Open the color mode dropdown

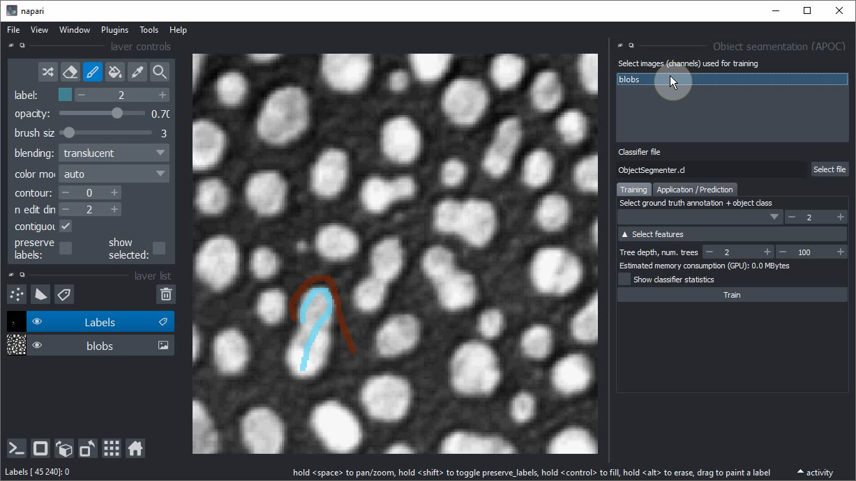(114, 174)
